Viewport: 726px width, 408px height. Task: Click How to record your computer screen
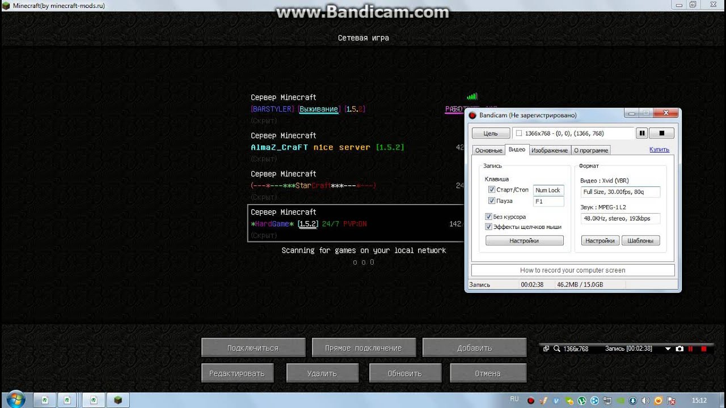click(573, 270)
